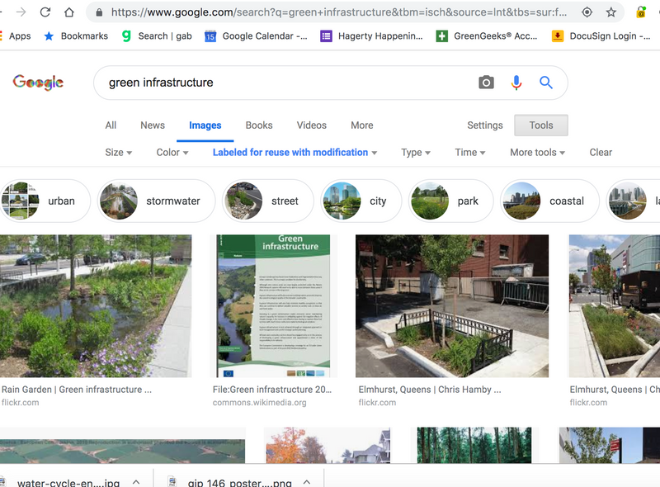Open the Type filter dropdown
The height and width of the screenshot is (487, 660).
tap(416, 153)
